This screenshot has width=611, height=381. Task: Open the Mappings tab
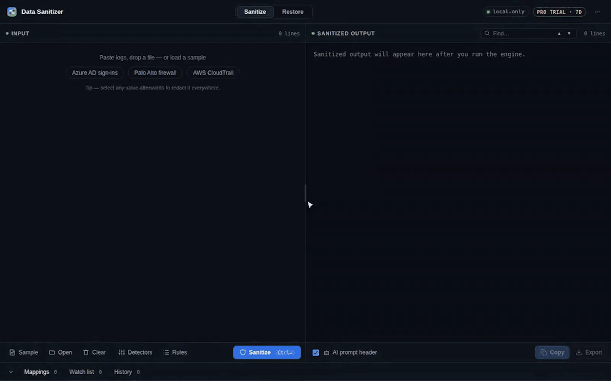[40, 372]
